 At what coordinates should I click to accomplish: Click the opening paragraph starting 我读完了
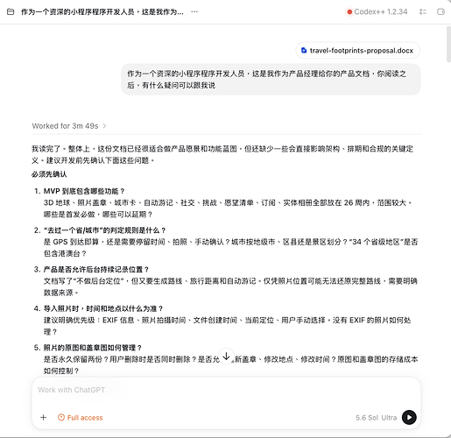coord(222,155)
